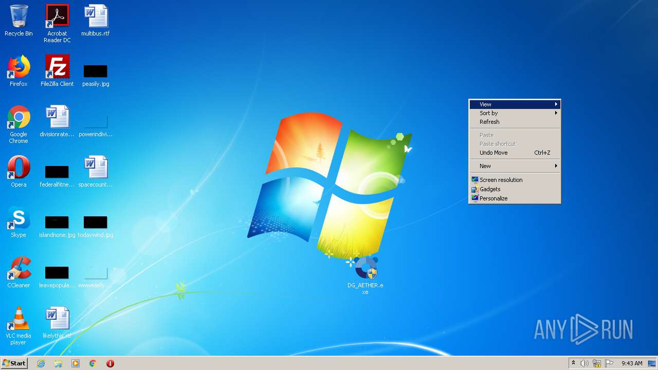The image size is (658, 370).
Task: Select the todaywind.jpg file icon
Action: [96, 226]
